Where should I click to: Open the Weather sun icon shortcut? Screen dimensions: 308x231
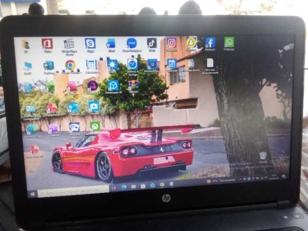112,66
